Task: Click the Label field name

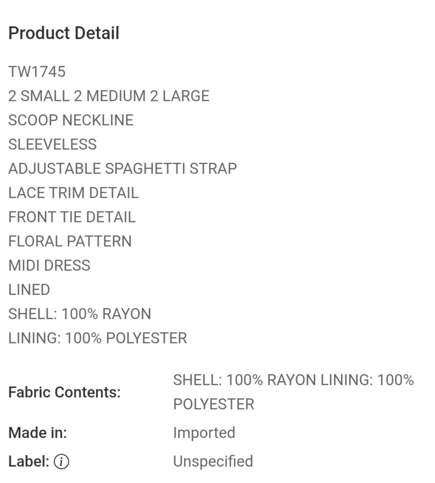Action: (x=29, y=461)
